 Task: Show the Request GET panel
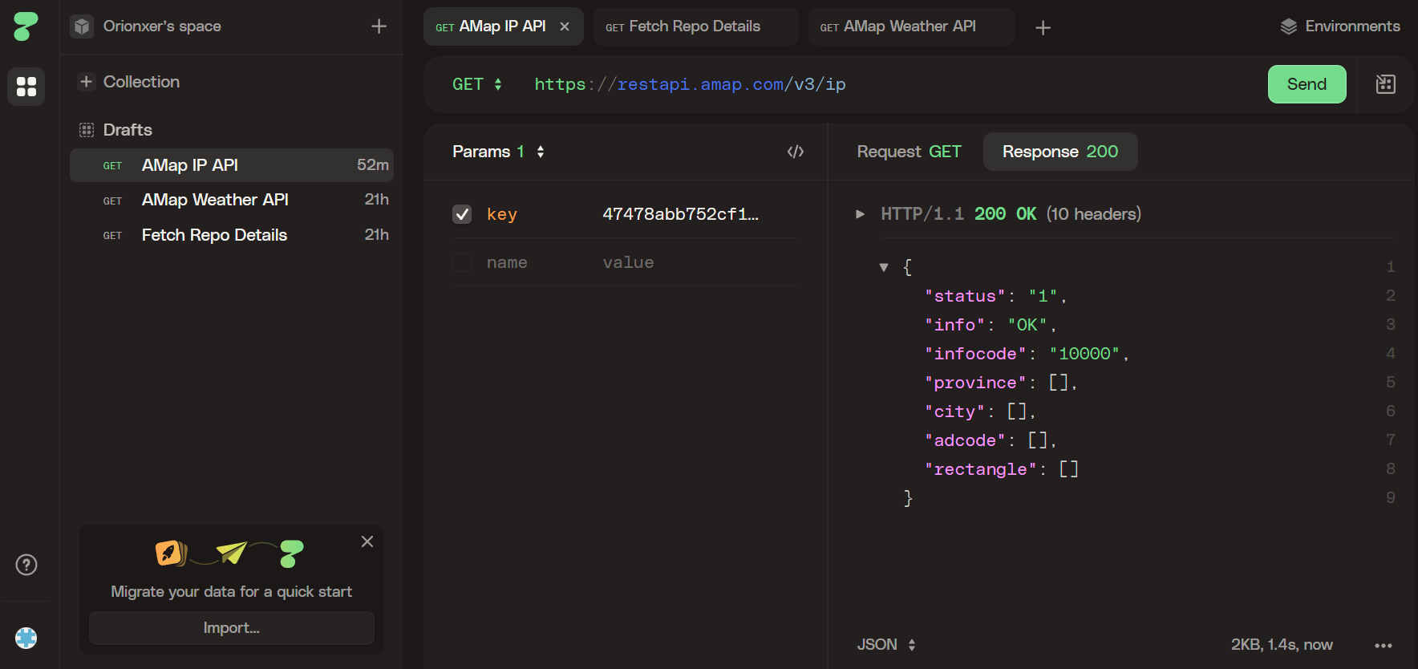[x=909, y=152]
